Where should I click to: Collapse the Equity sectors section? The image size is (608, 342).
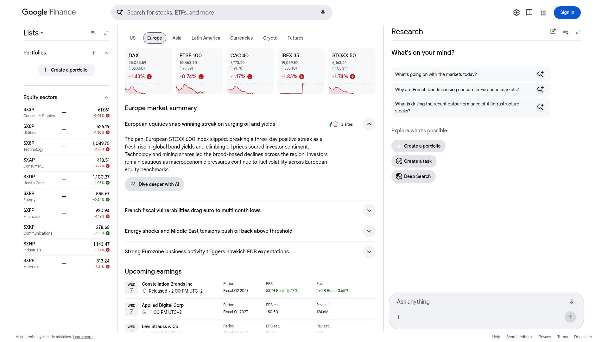pos(106,98)
